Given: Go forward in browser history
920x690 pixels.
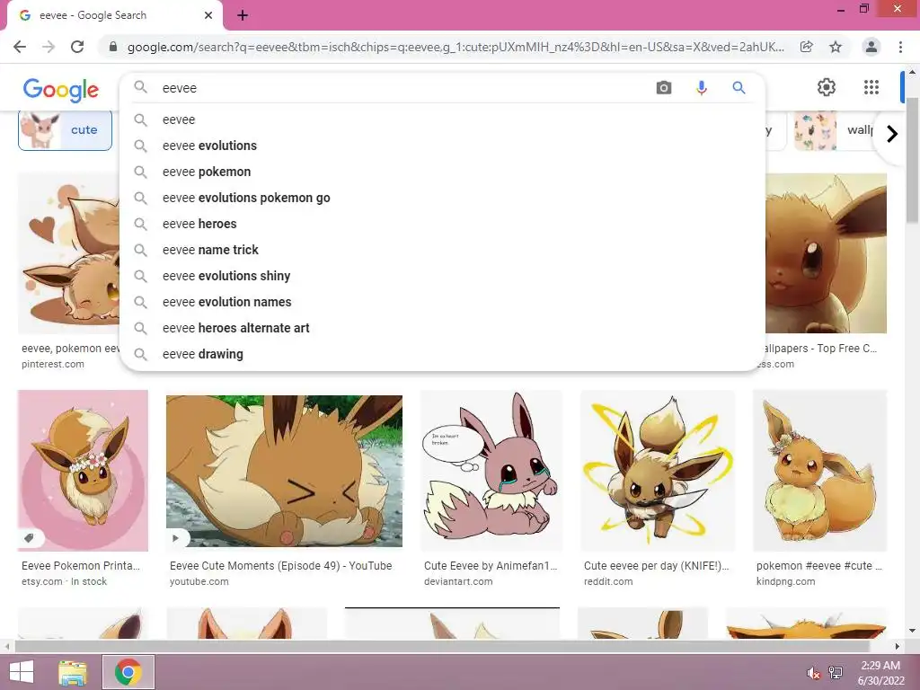Looking at the screenshot, I should (49, 47).
